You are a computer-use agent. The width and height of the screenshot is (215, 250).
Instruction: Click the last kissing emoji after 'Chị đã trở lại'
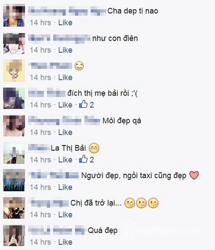(153, 203)
